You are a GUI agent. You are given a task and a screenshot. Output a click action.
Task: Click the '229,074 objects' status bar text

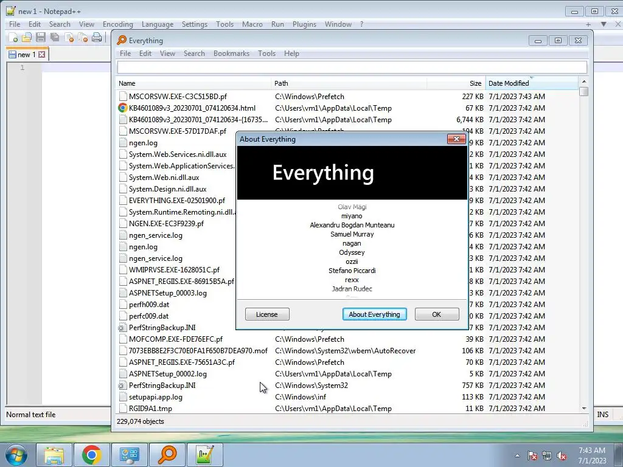coord(141,421)
